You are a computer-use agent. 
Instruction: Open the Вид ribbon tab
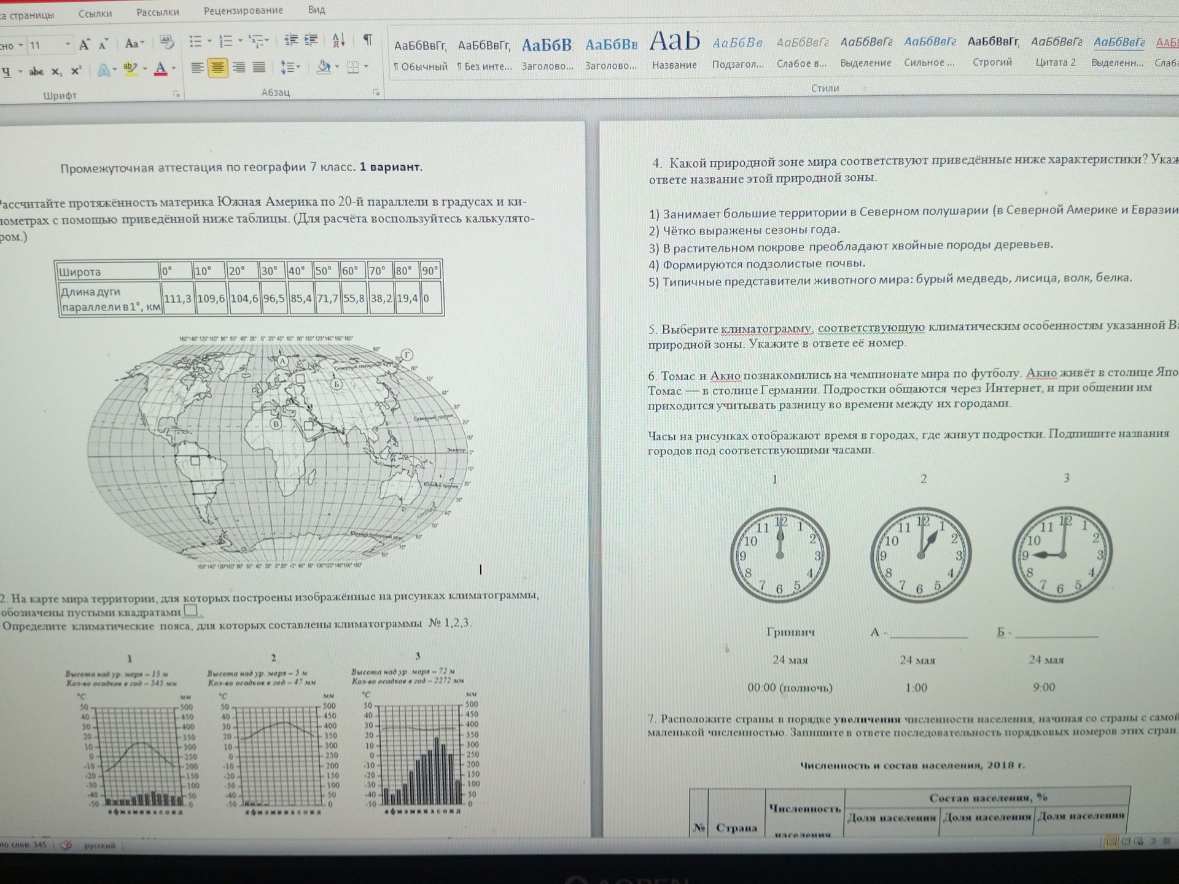tap(317, 10)
